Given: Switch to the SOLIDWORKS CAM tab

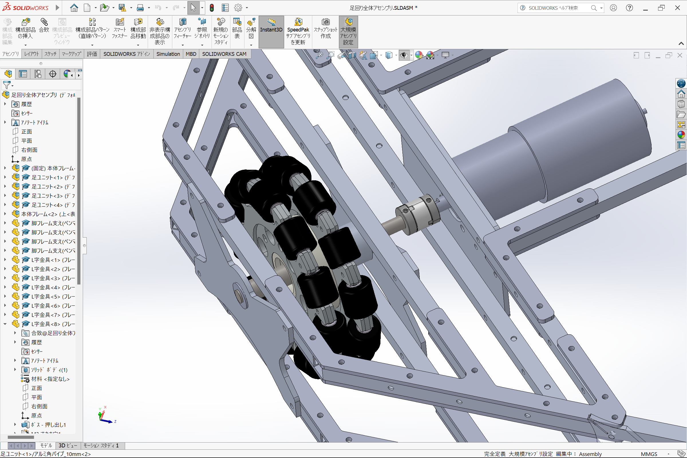Looking at the screenshot, I should (x=224, y=54).
